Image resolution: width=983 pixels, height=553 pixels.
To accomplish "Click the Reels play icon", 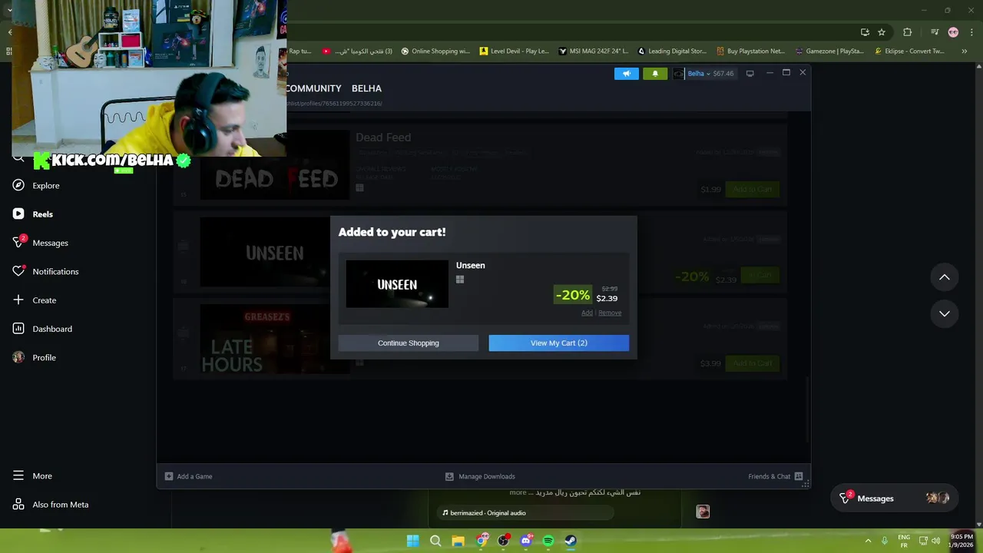I will 18,214.
